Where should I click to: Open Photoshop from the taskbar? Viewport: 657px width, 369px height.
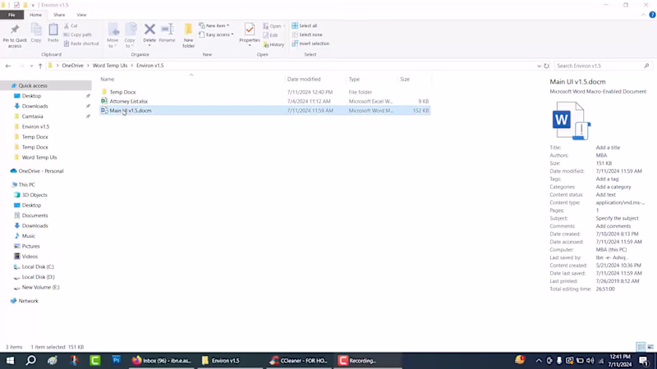[116, 360]
